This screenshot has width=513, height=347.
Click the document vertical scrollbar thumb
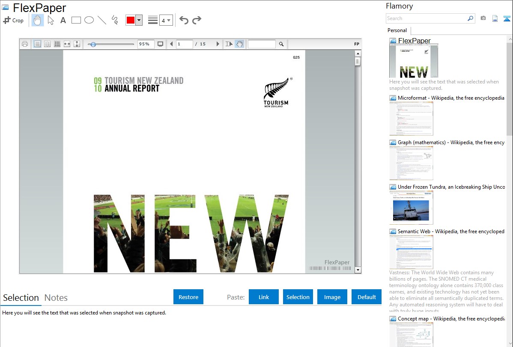click(x=358, y=61)
